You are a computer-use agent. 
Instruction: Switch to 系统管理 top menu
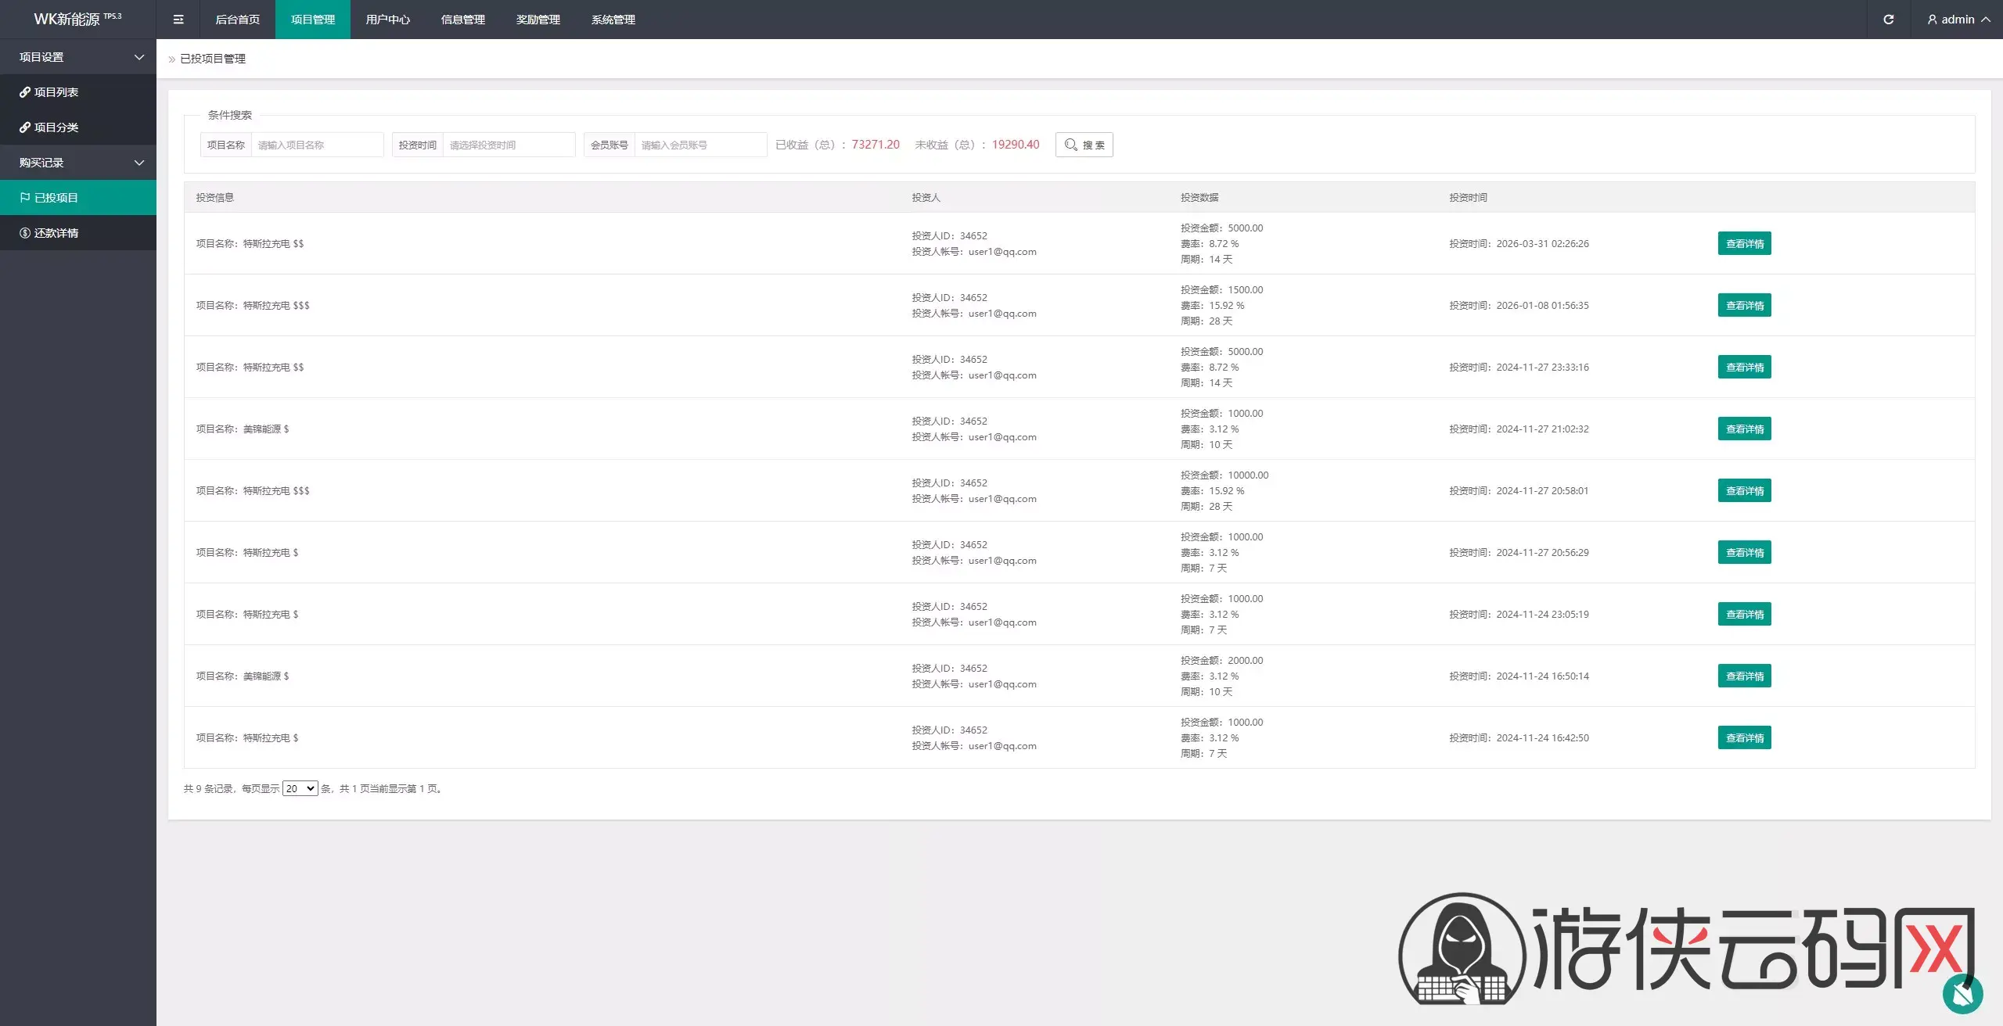click(613, 20)
